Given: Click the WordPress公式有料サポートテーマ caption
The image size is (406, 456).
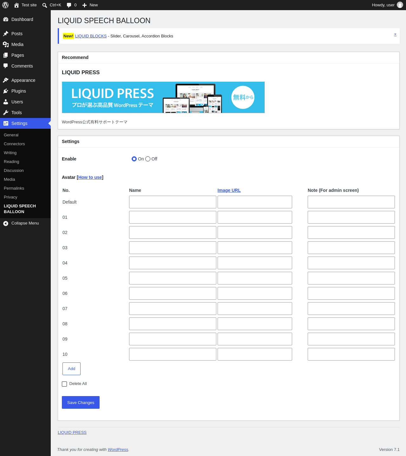Looking at the screenshot, I should coord(95,122).
